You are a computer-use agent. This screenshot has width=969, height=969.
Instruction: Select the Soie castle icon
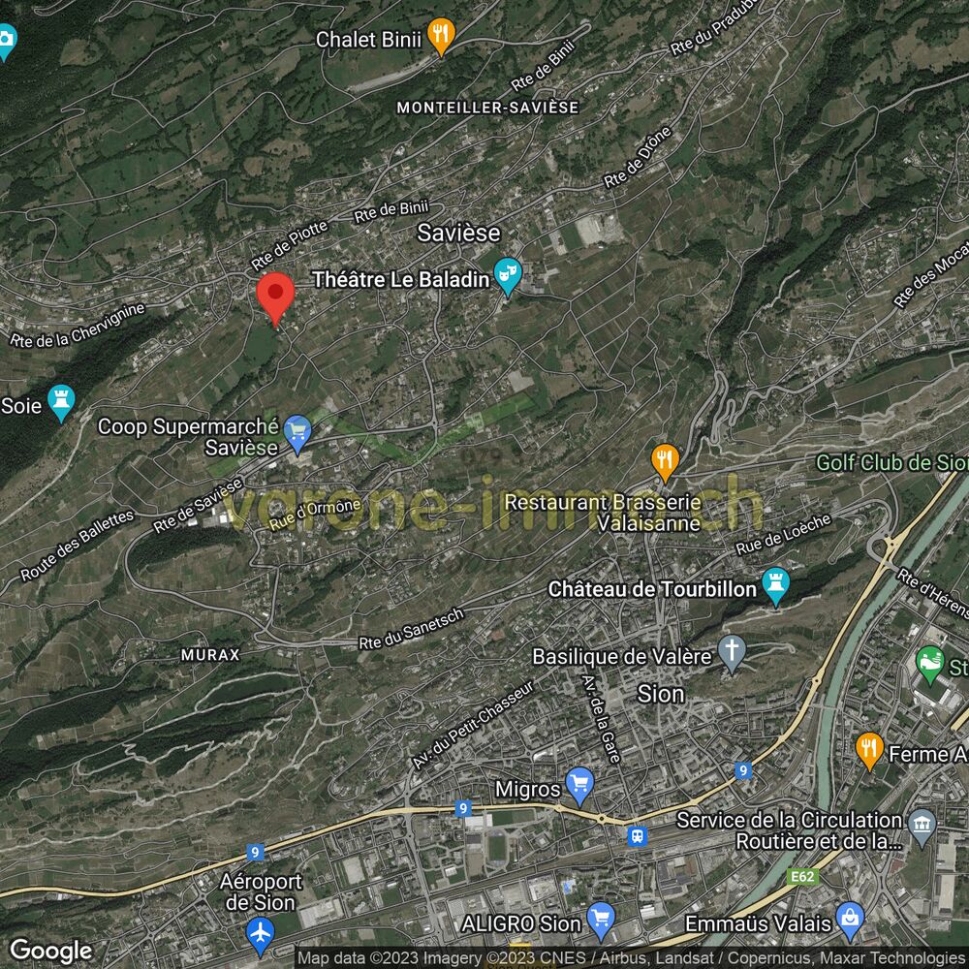coord(61,402)
